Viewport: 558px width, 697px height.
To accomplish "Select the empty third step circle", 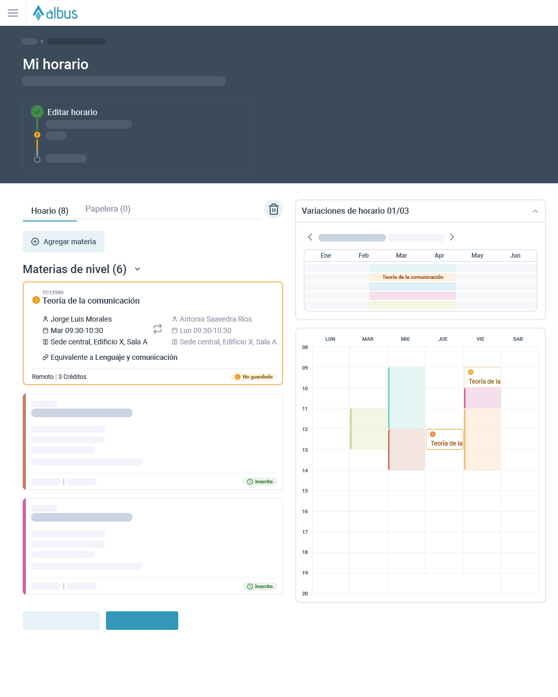I will click(x=37, y=160).
